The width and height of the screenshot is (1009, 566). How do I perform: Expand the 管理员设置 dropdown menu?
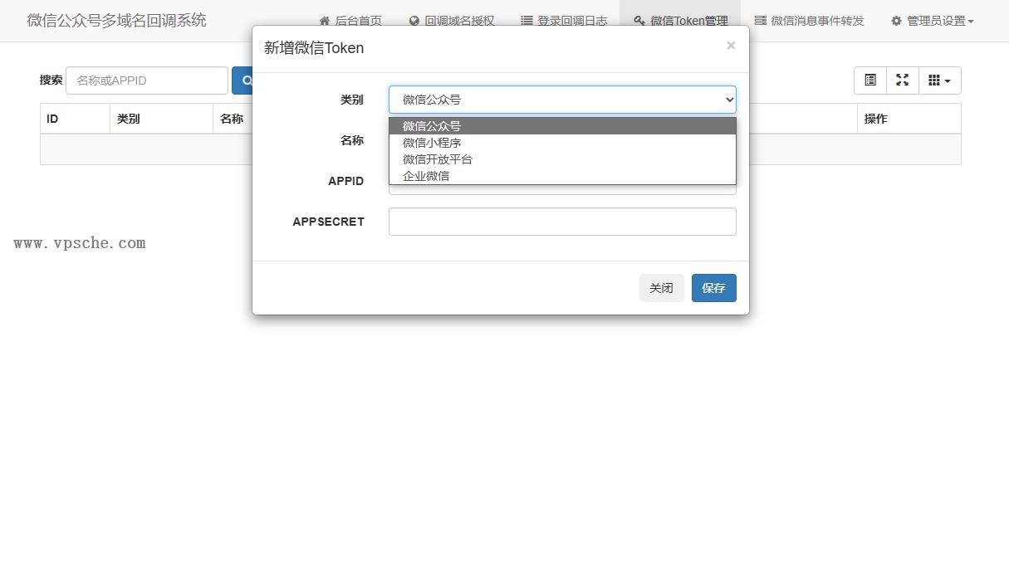(x=932, y=21)
